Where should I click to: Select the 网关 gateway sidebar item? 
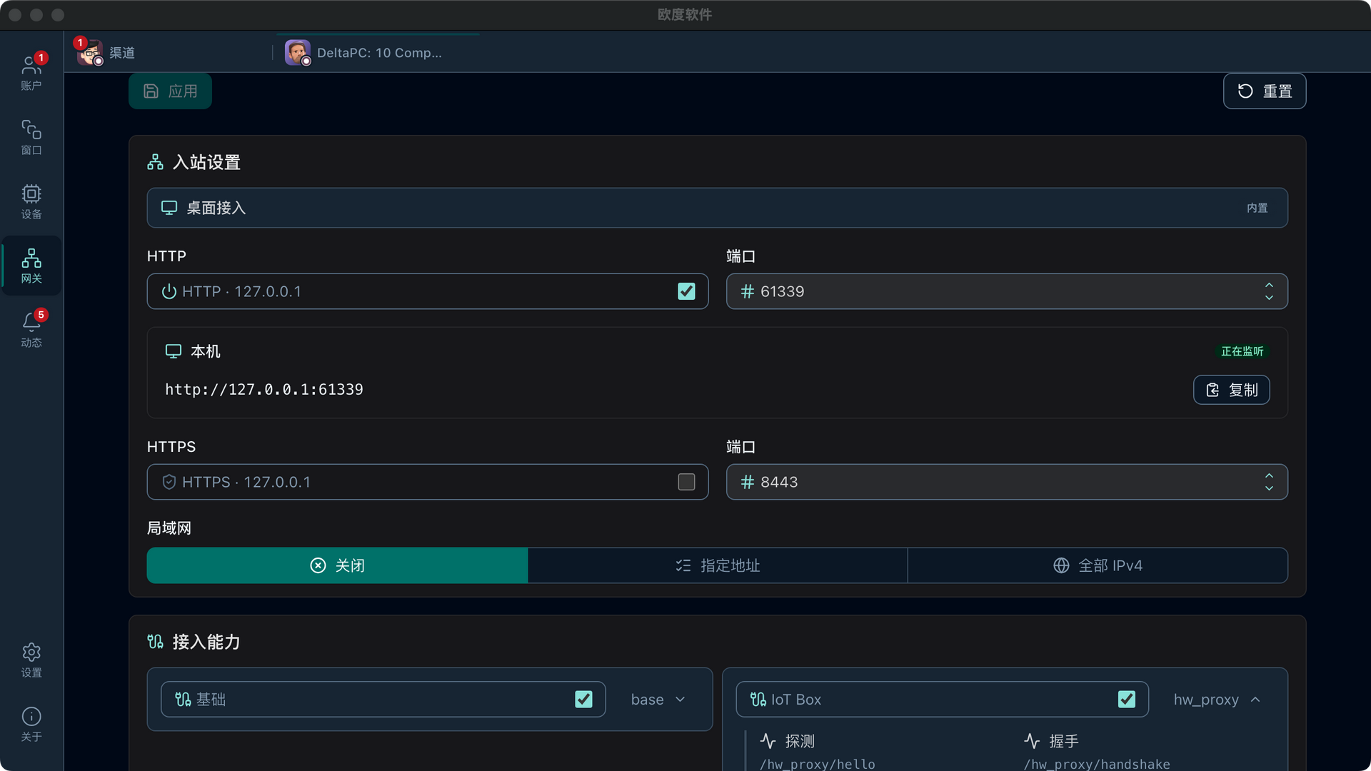[31, 266]
